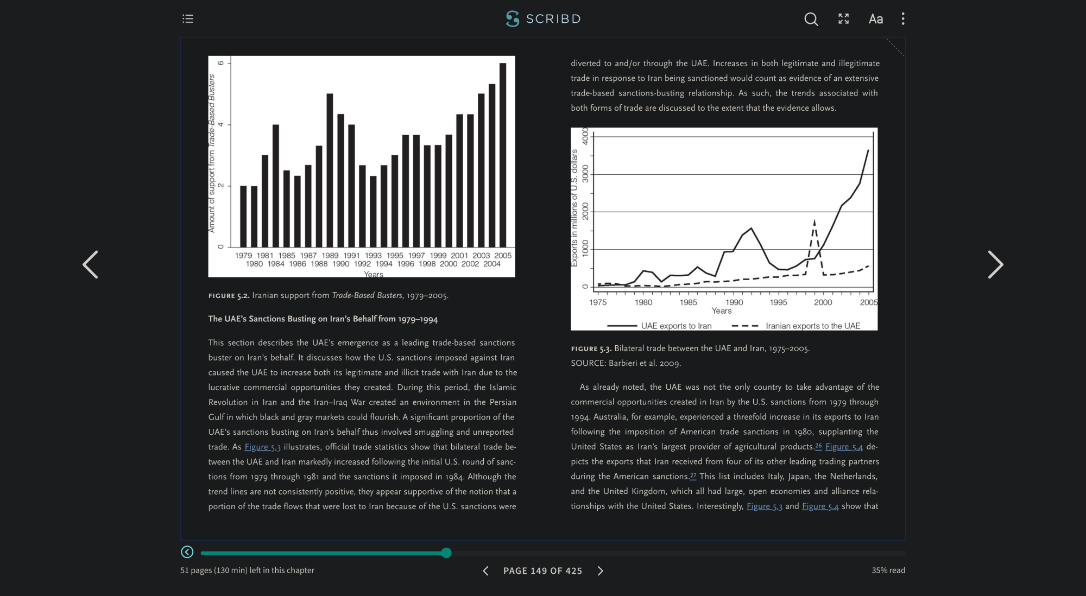
Task: Click the Figure 5.3 caption text
Action: (690, 348)
